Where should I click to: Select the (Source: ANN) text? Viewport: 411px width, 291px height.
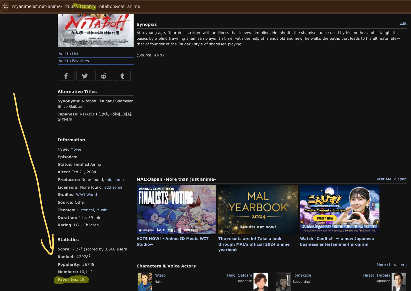(x=150, y=55)
